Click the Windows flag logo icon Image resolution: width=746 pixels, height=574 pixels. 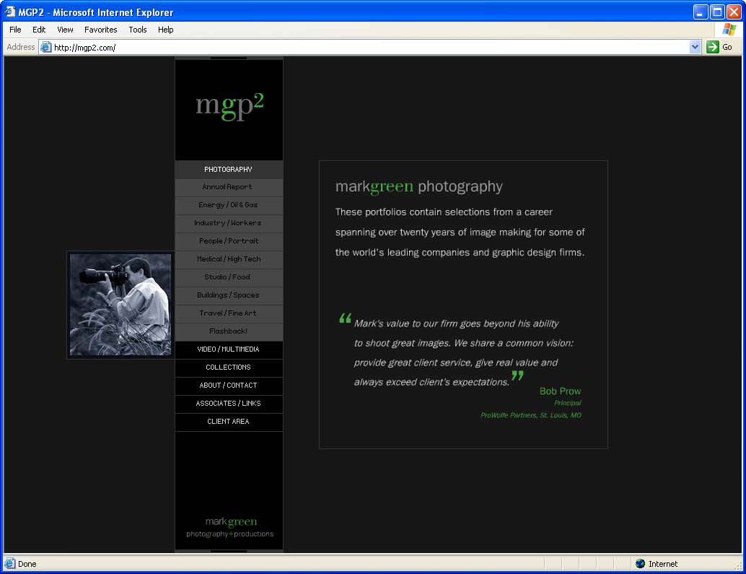click(x=729, y=30)
